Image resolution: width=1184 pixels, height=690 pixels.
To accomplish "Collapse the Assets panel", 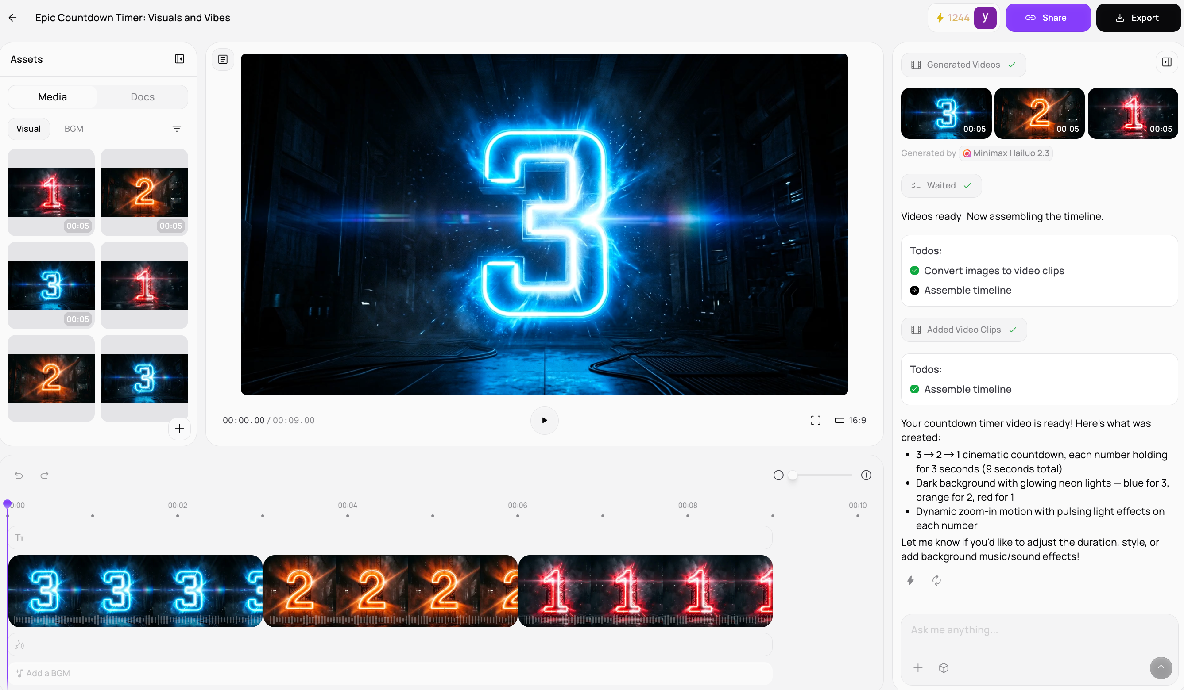I will [179, 59].
